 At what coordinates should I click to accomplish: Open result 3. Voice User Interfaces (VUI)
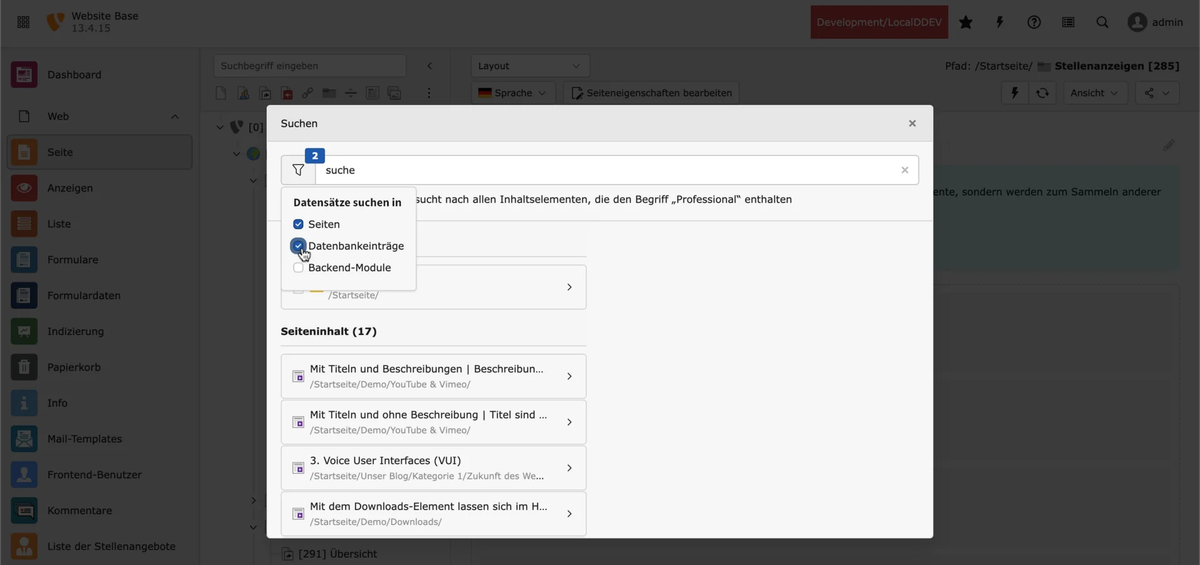(434, 467)
